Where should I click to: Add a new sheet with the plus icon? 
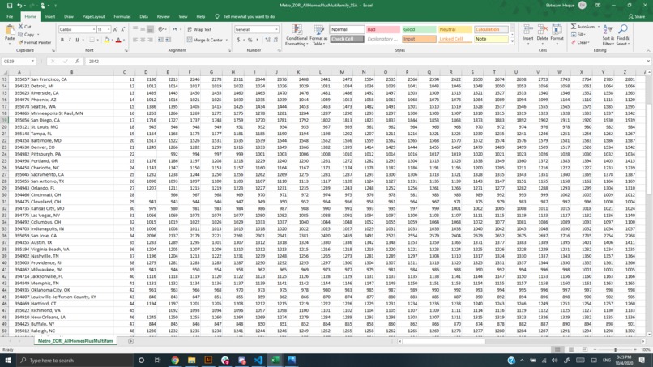pos(130,341)
